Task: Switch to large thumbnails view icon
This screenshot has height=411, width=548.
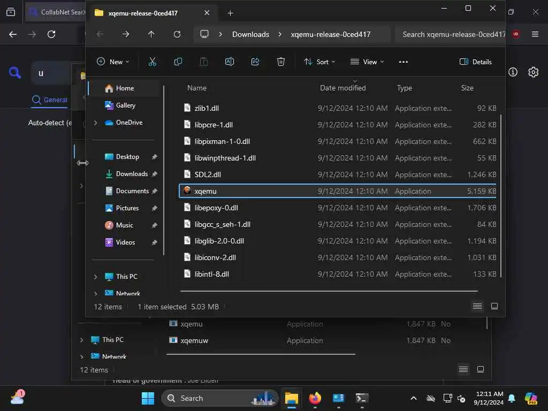Action: tap(494, 306)
